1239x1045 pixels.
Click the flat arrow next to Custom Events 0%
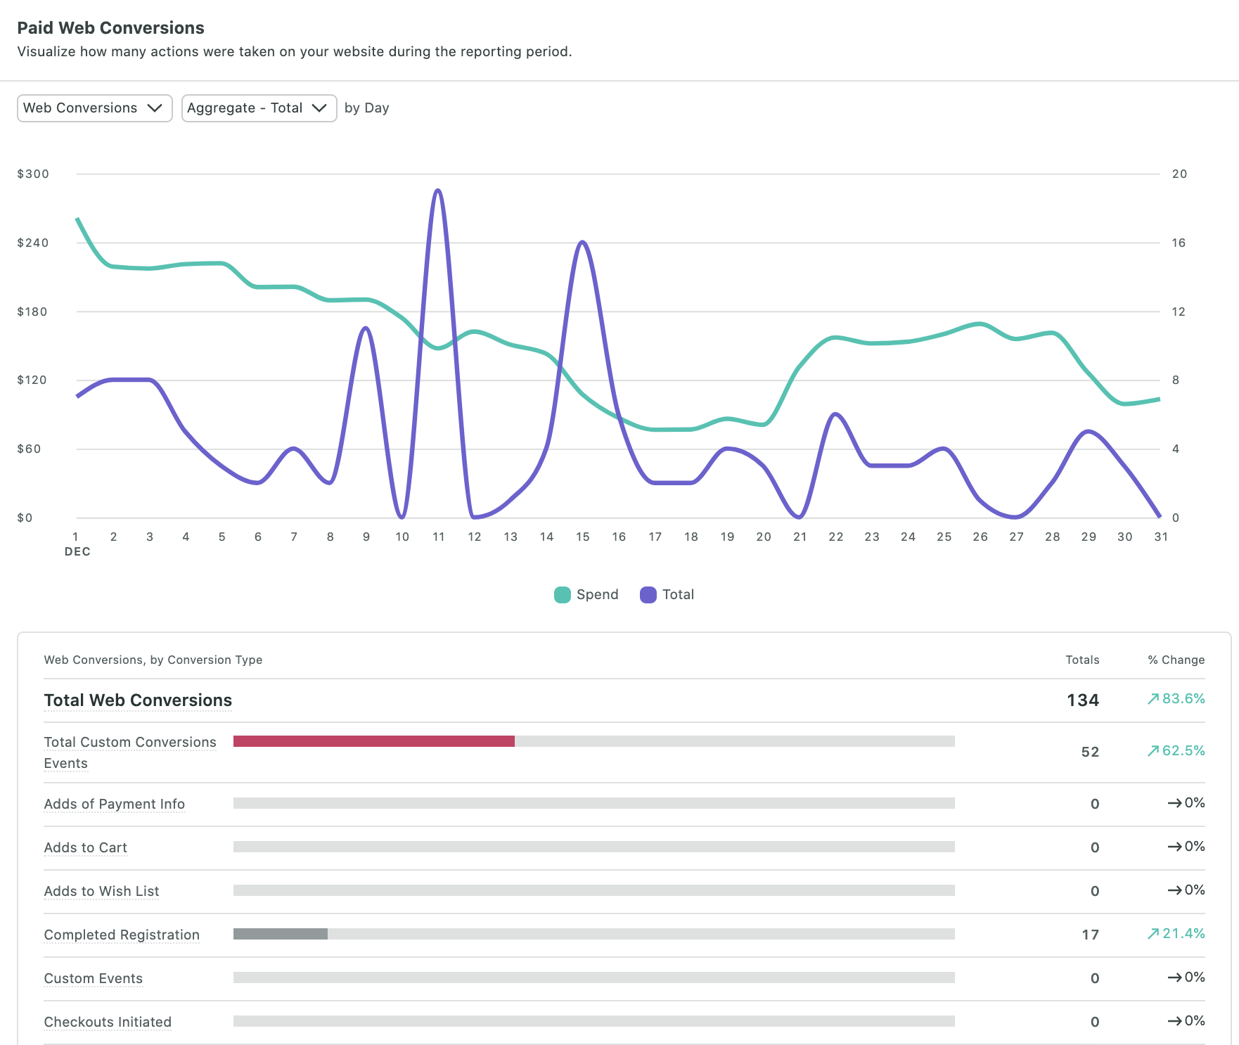click(x=1176, y=977)
